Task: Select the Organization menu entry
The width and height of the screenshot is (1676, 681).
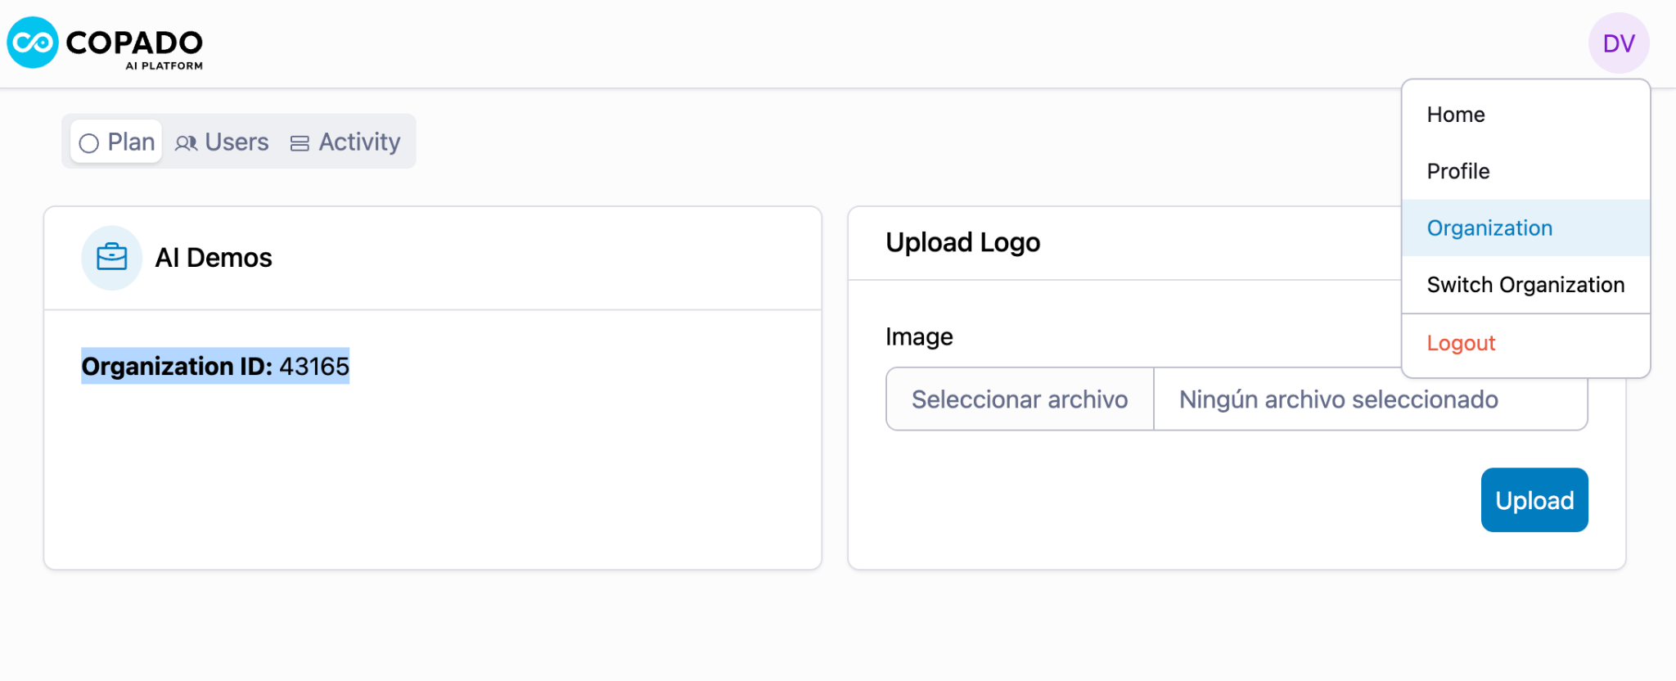Action: [1489, 228]
